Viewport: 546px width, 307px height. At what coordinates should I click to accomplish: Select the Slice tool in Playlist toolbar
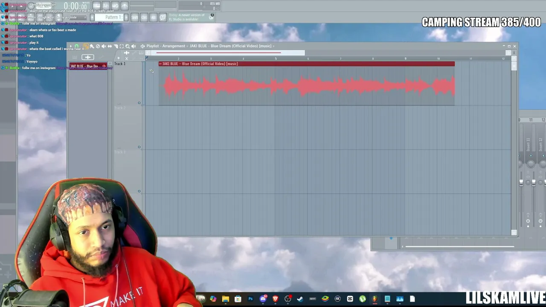[x=116, y=46]
